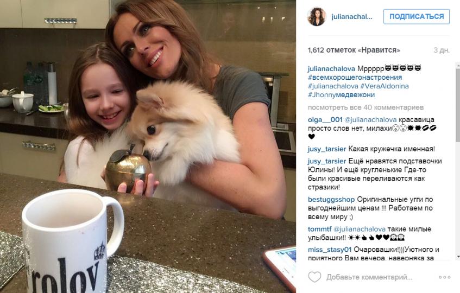Open julianachalova profile avatar picture
460x293 pixels.
point(316,17)
